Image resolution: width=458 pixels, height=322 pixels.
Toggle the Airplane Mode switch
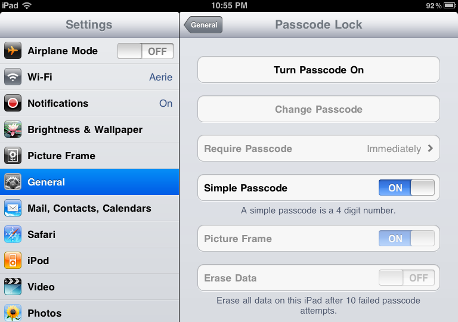146,51
